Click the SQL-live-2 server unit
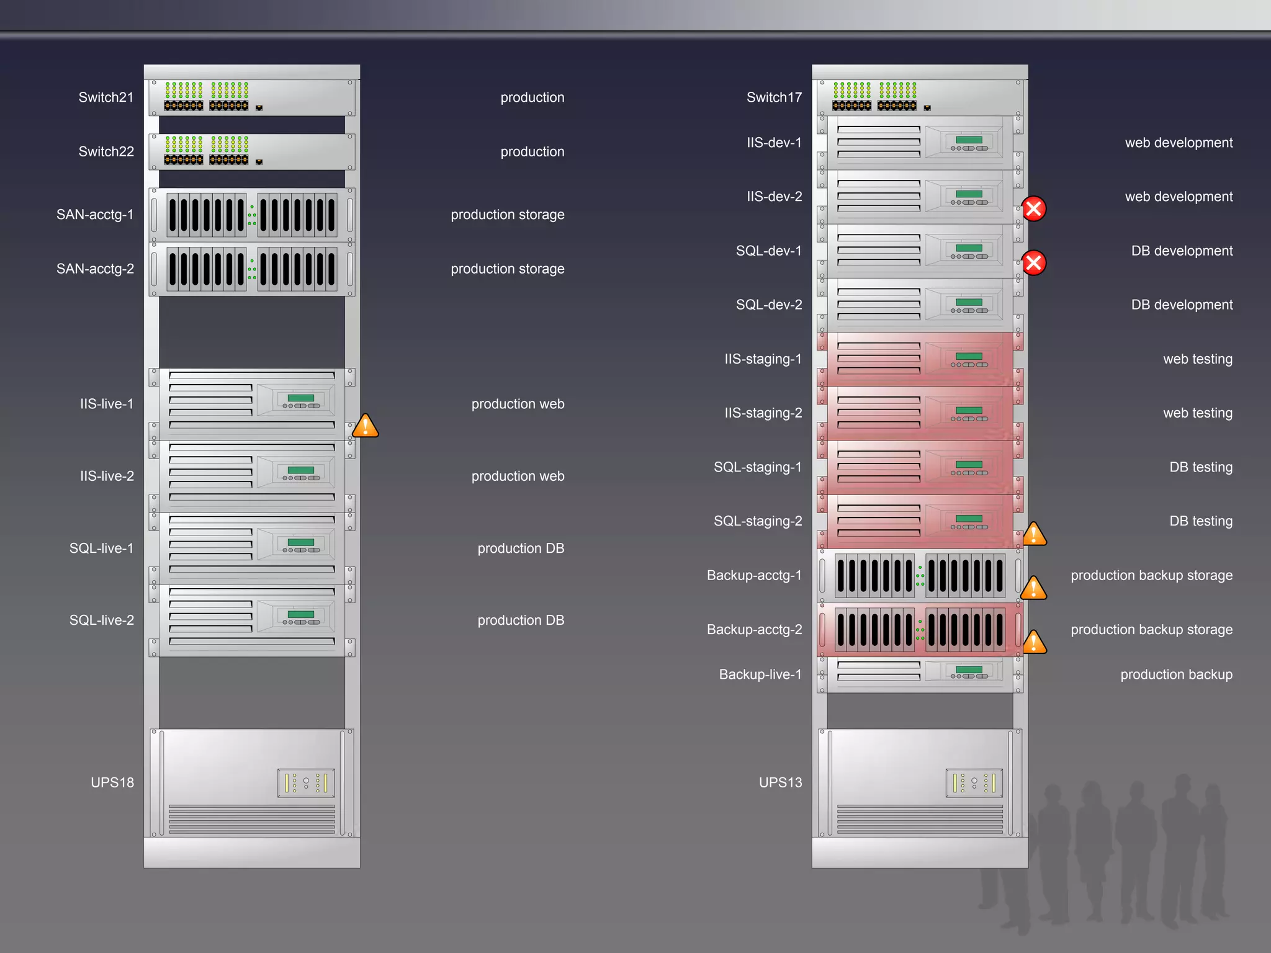1271x953 pixels. click(252, 620)
